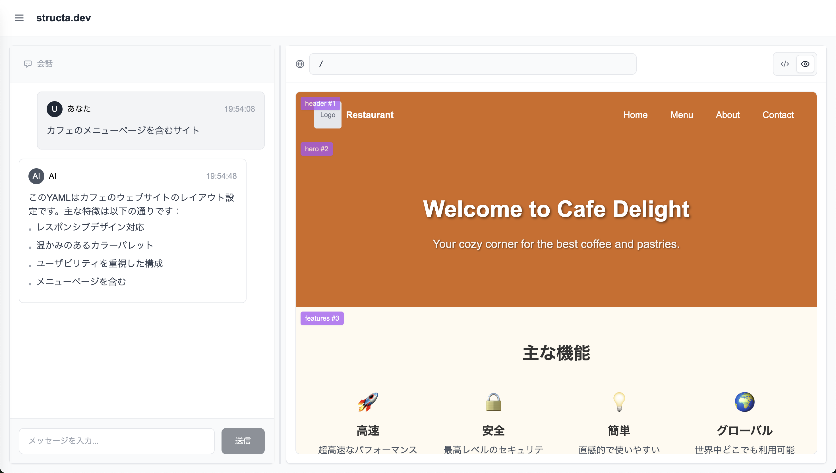
Task: Click the globe icon beside URL bar
Action: (300, 64)
